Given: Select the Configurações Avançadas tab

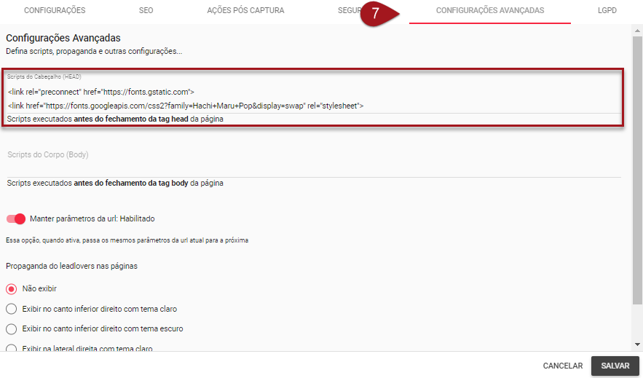Looking at the screenshot, I should (489, 11).
